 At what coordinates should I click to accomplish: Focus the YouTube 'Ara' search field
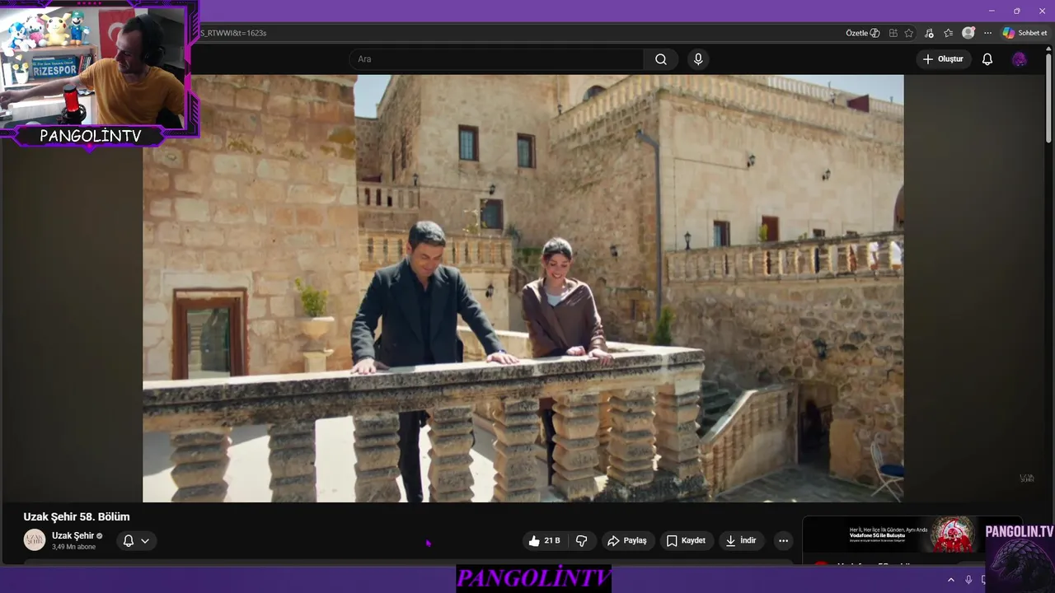pos(498,59)
